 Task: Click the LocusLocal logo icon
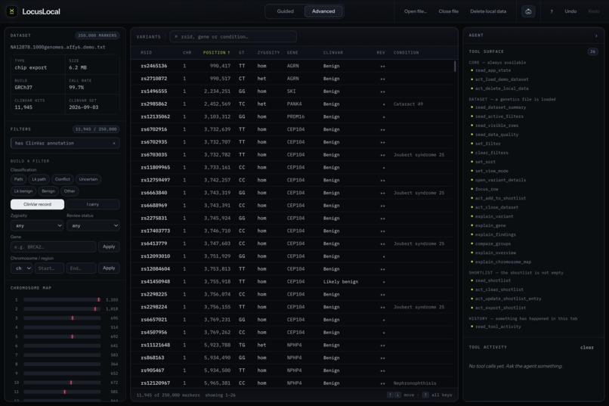click(11, 11)
